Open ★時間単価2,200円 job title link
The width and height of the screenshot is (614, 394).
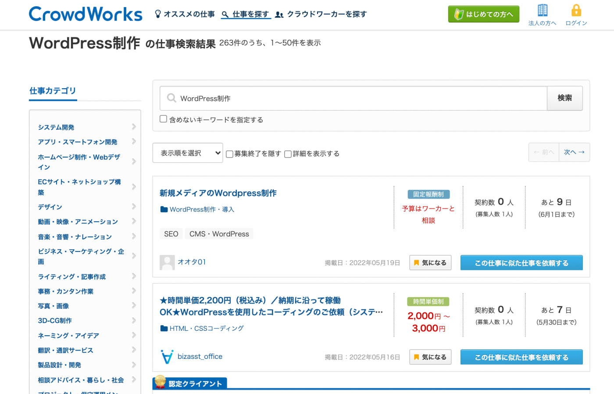(x=271, y=306)
